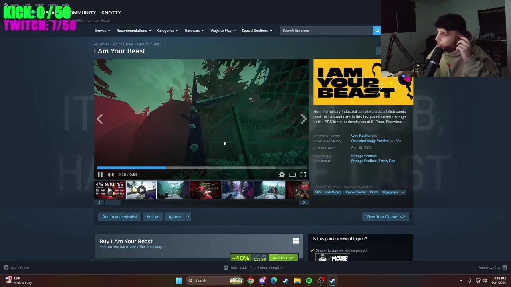Viewport: 511px width, 287px height.
Task: Click the Add a Game plus icon
Action: pos(6,268)
